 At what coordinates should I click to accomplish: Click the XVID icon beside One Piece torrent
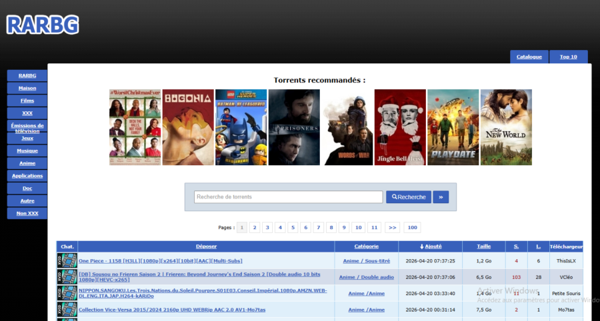67,260
